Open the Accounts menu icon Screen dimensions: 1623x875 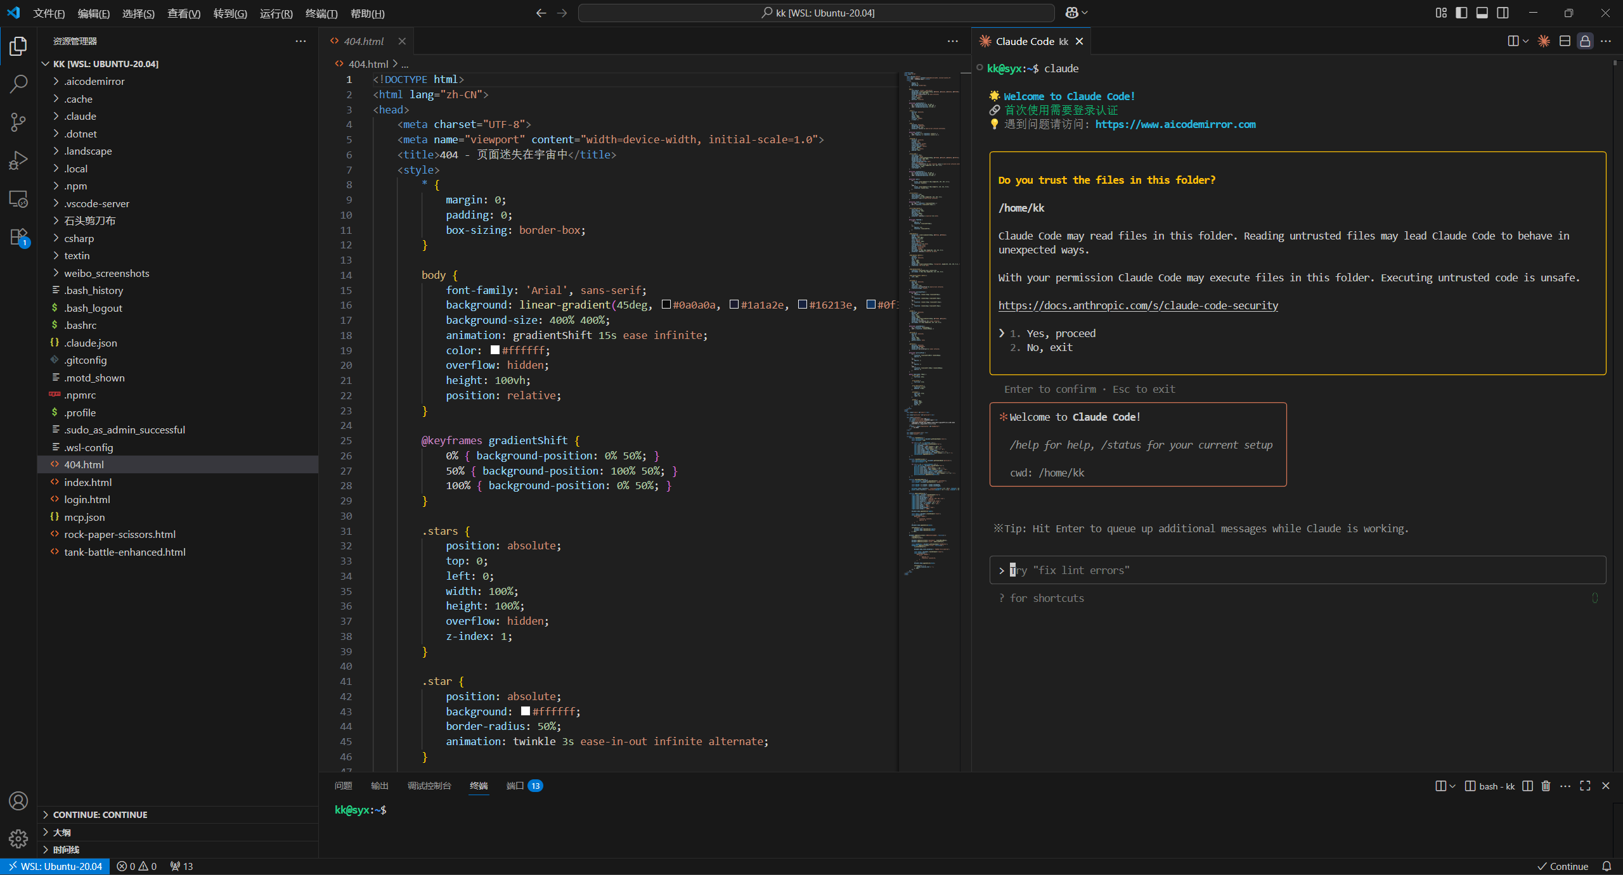pos(18,801)
